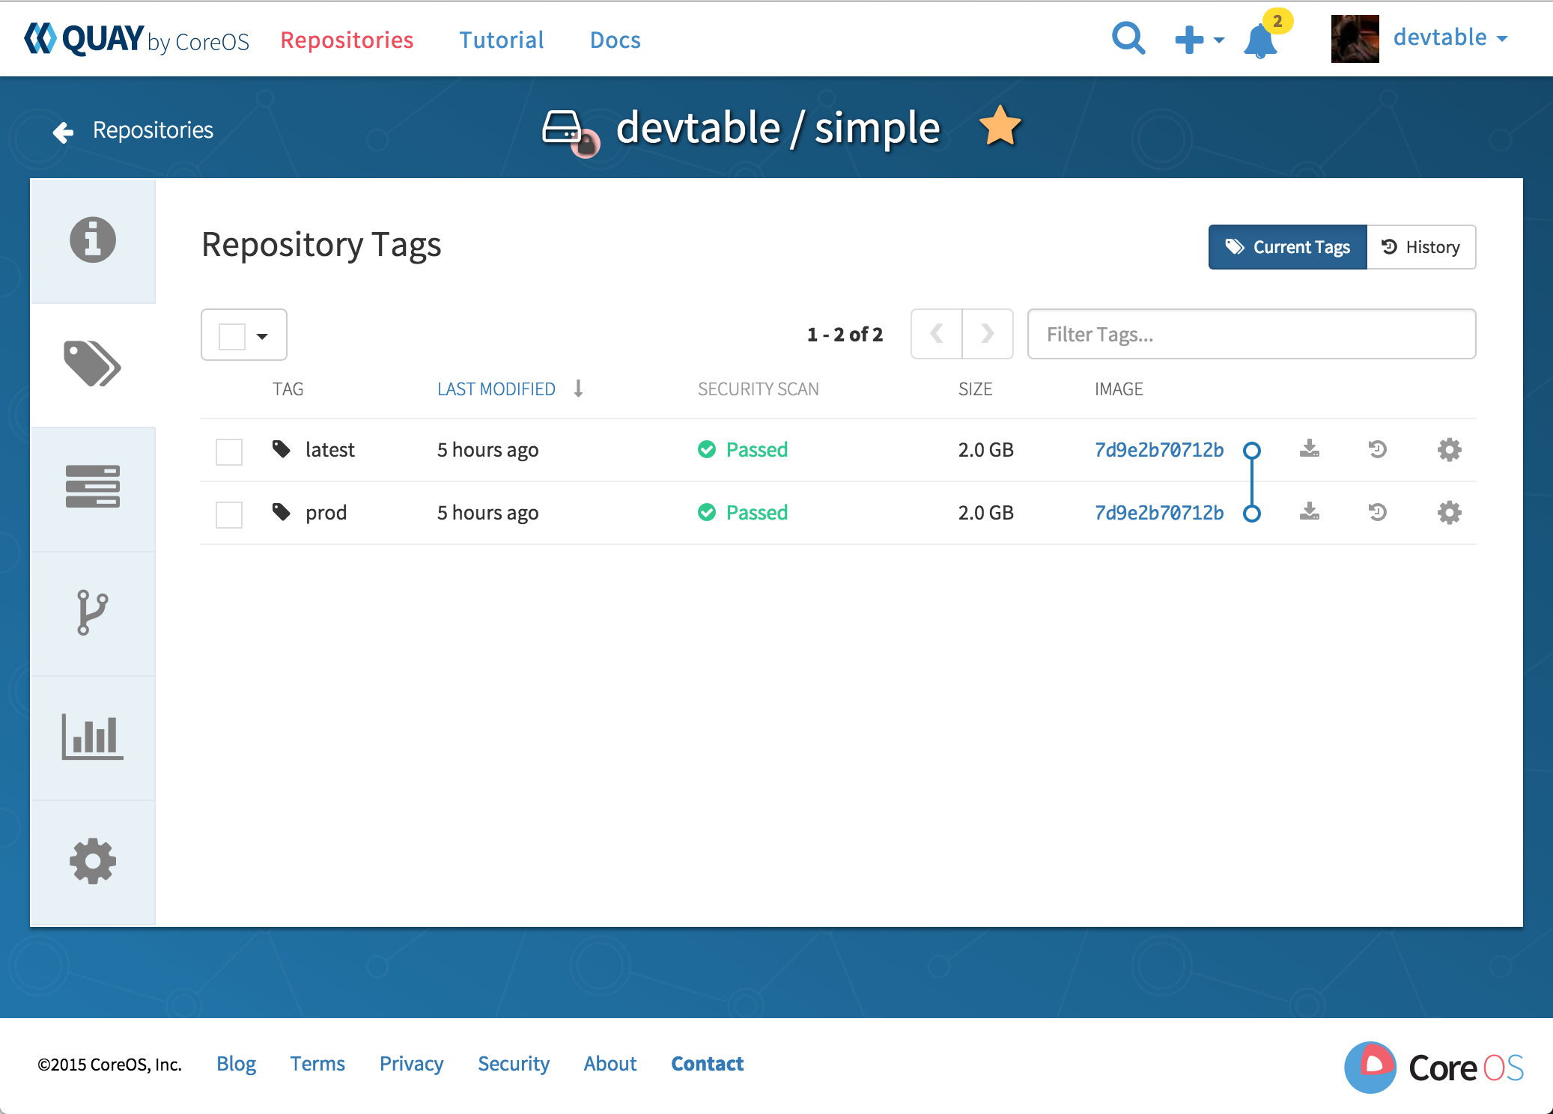This screenshot has height=1114, width=1553.
Task: Click the image track circle for prod
Action: click(x=1252, y=513)
